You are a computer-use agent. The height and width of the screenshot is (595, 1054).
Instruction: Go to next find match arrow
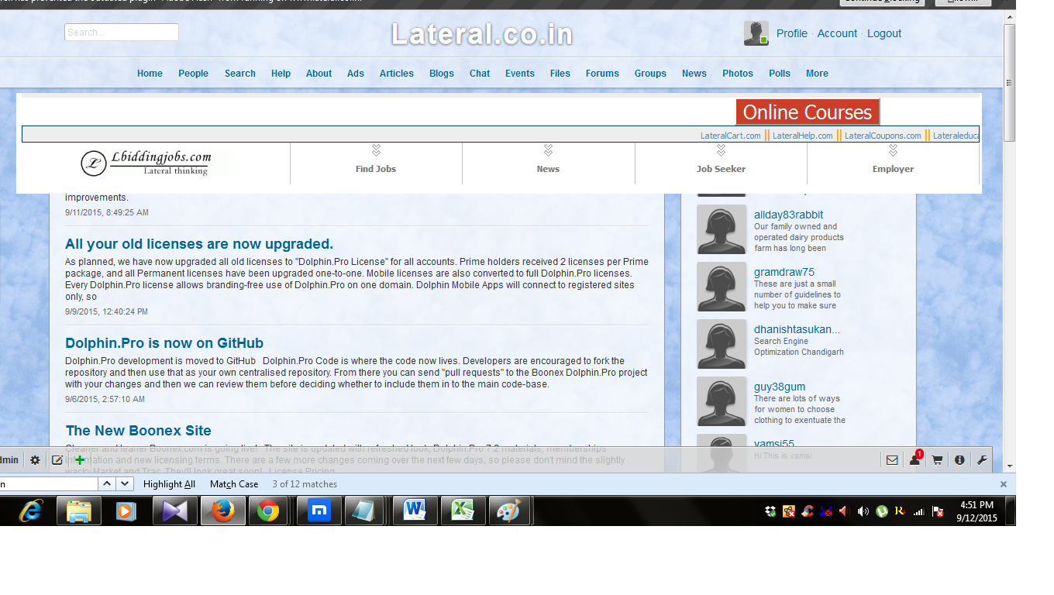[125, 484]
